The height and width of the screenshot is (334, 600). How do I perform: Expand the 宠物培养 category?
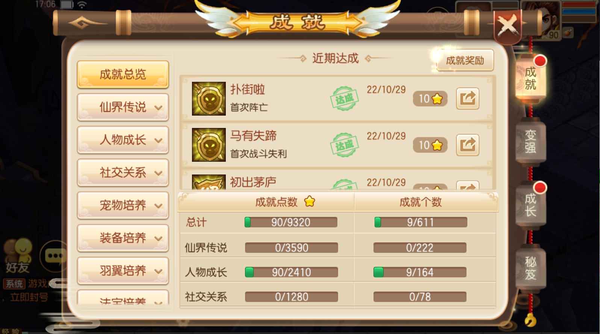[x=123, y=205]
